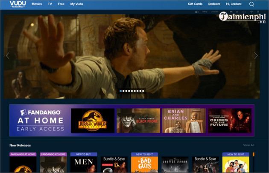
Task: Select the first blue carousel dot
Action: point(120,91)
